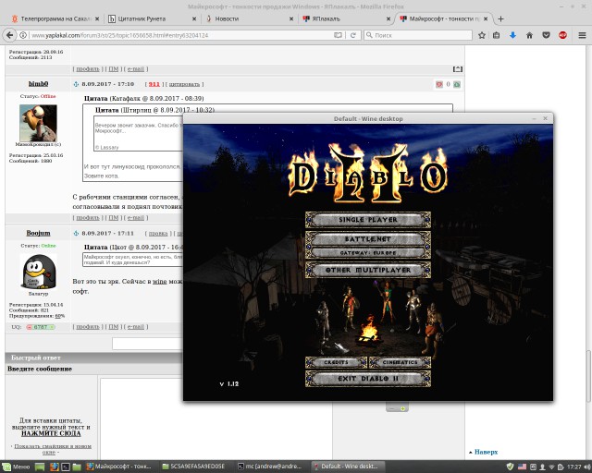This screenshot has width=592, height=473.
Task: Open volume icon in system tray
Action: pos(586,467)
